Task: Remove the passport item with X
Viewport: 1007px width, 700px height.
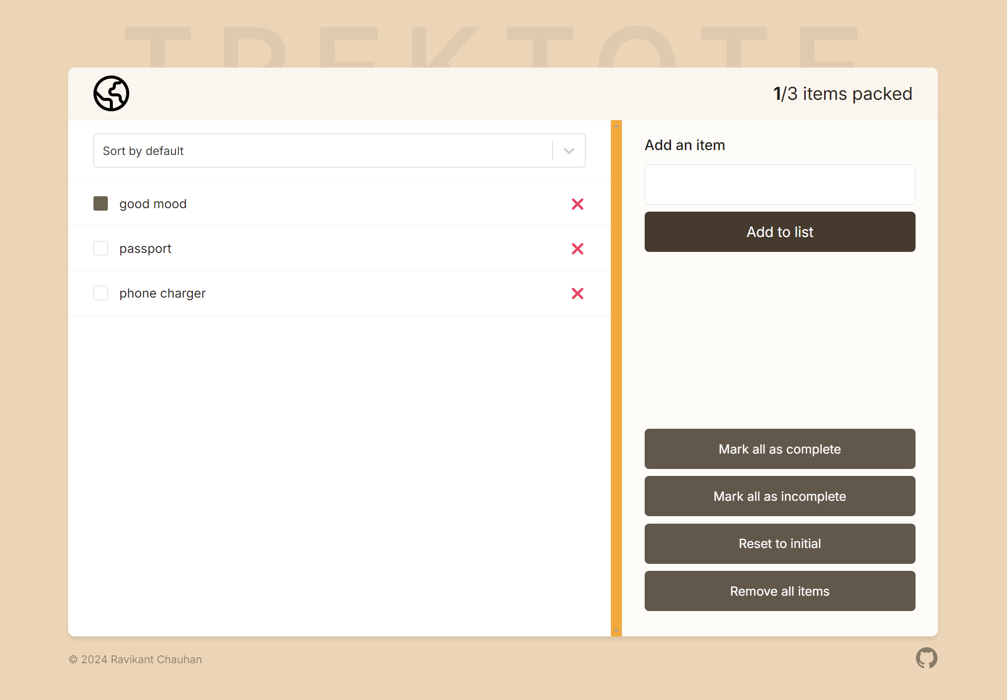Action: 577,249
